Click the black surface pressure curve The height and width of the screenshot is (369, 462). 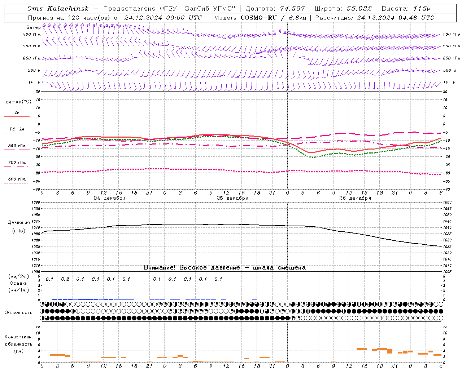coord(242,224)
